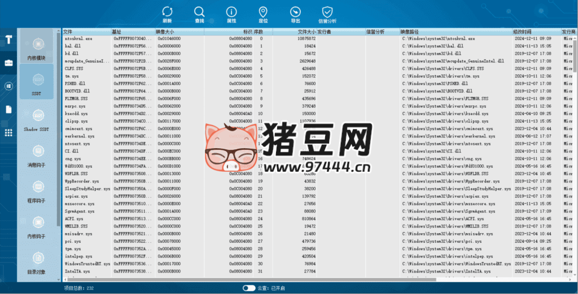This screenshot has width=578, height=294.
Task: Sort by the 映像大小 column header
Action: tap(179, 32)
